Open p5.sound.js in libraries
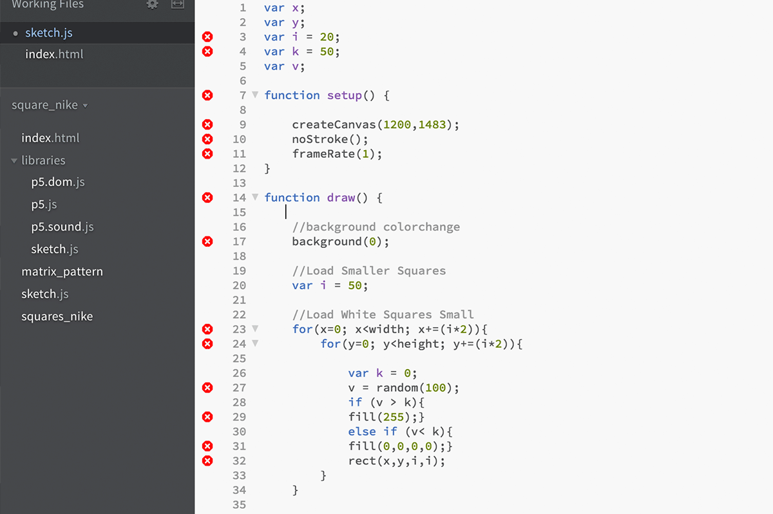773x514 pixels. pos(62,227)
